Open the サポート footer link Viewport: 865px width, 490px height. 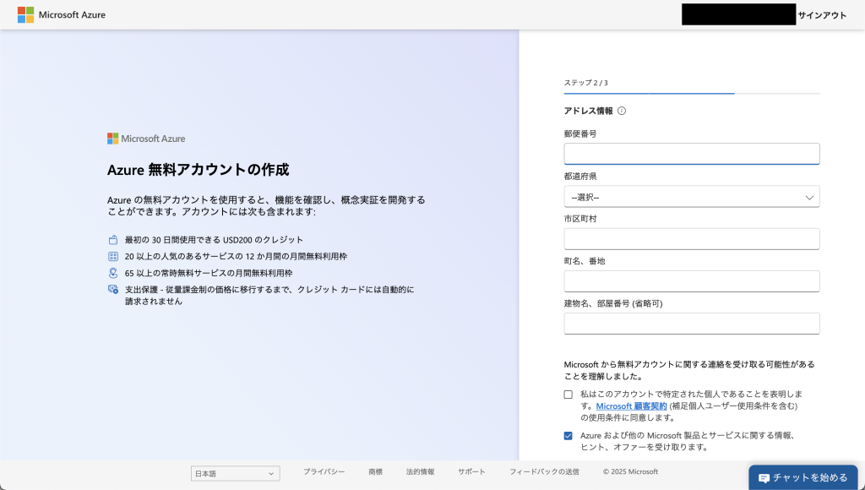[x=471, y=471]
